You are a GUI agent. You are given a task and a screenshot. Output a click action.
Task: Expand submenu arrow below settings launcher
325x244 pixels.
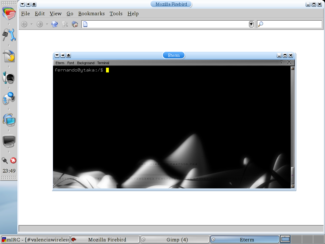pos(9,45)
